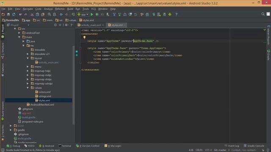Collapse the src folder node
Image resolution: width=271 pixels, height=152 pixels.
(15, 29)
